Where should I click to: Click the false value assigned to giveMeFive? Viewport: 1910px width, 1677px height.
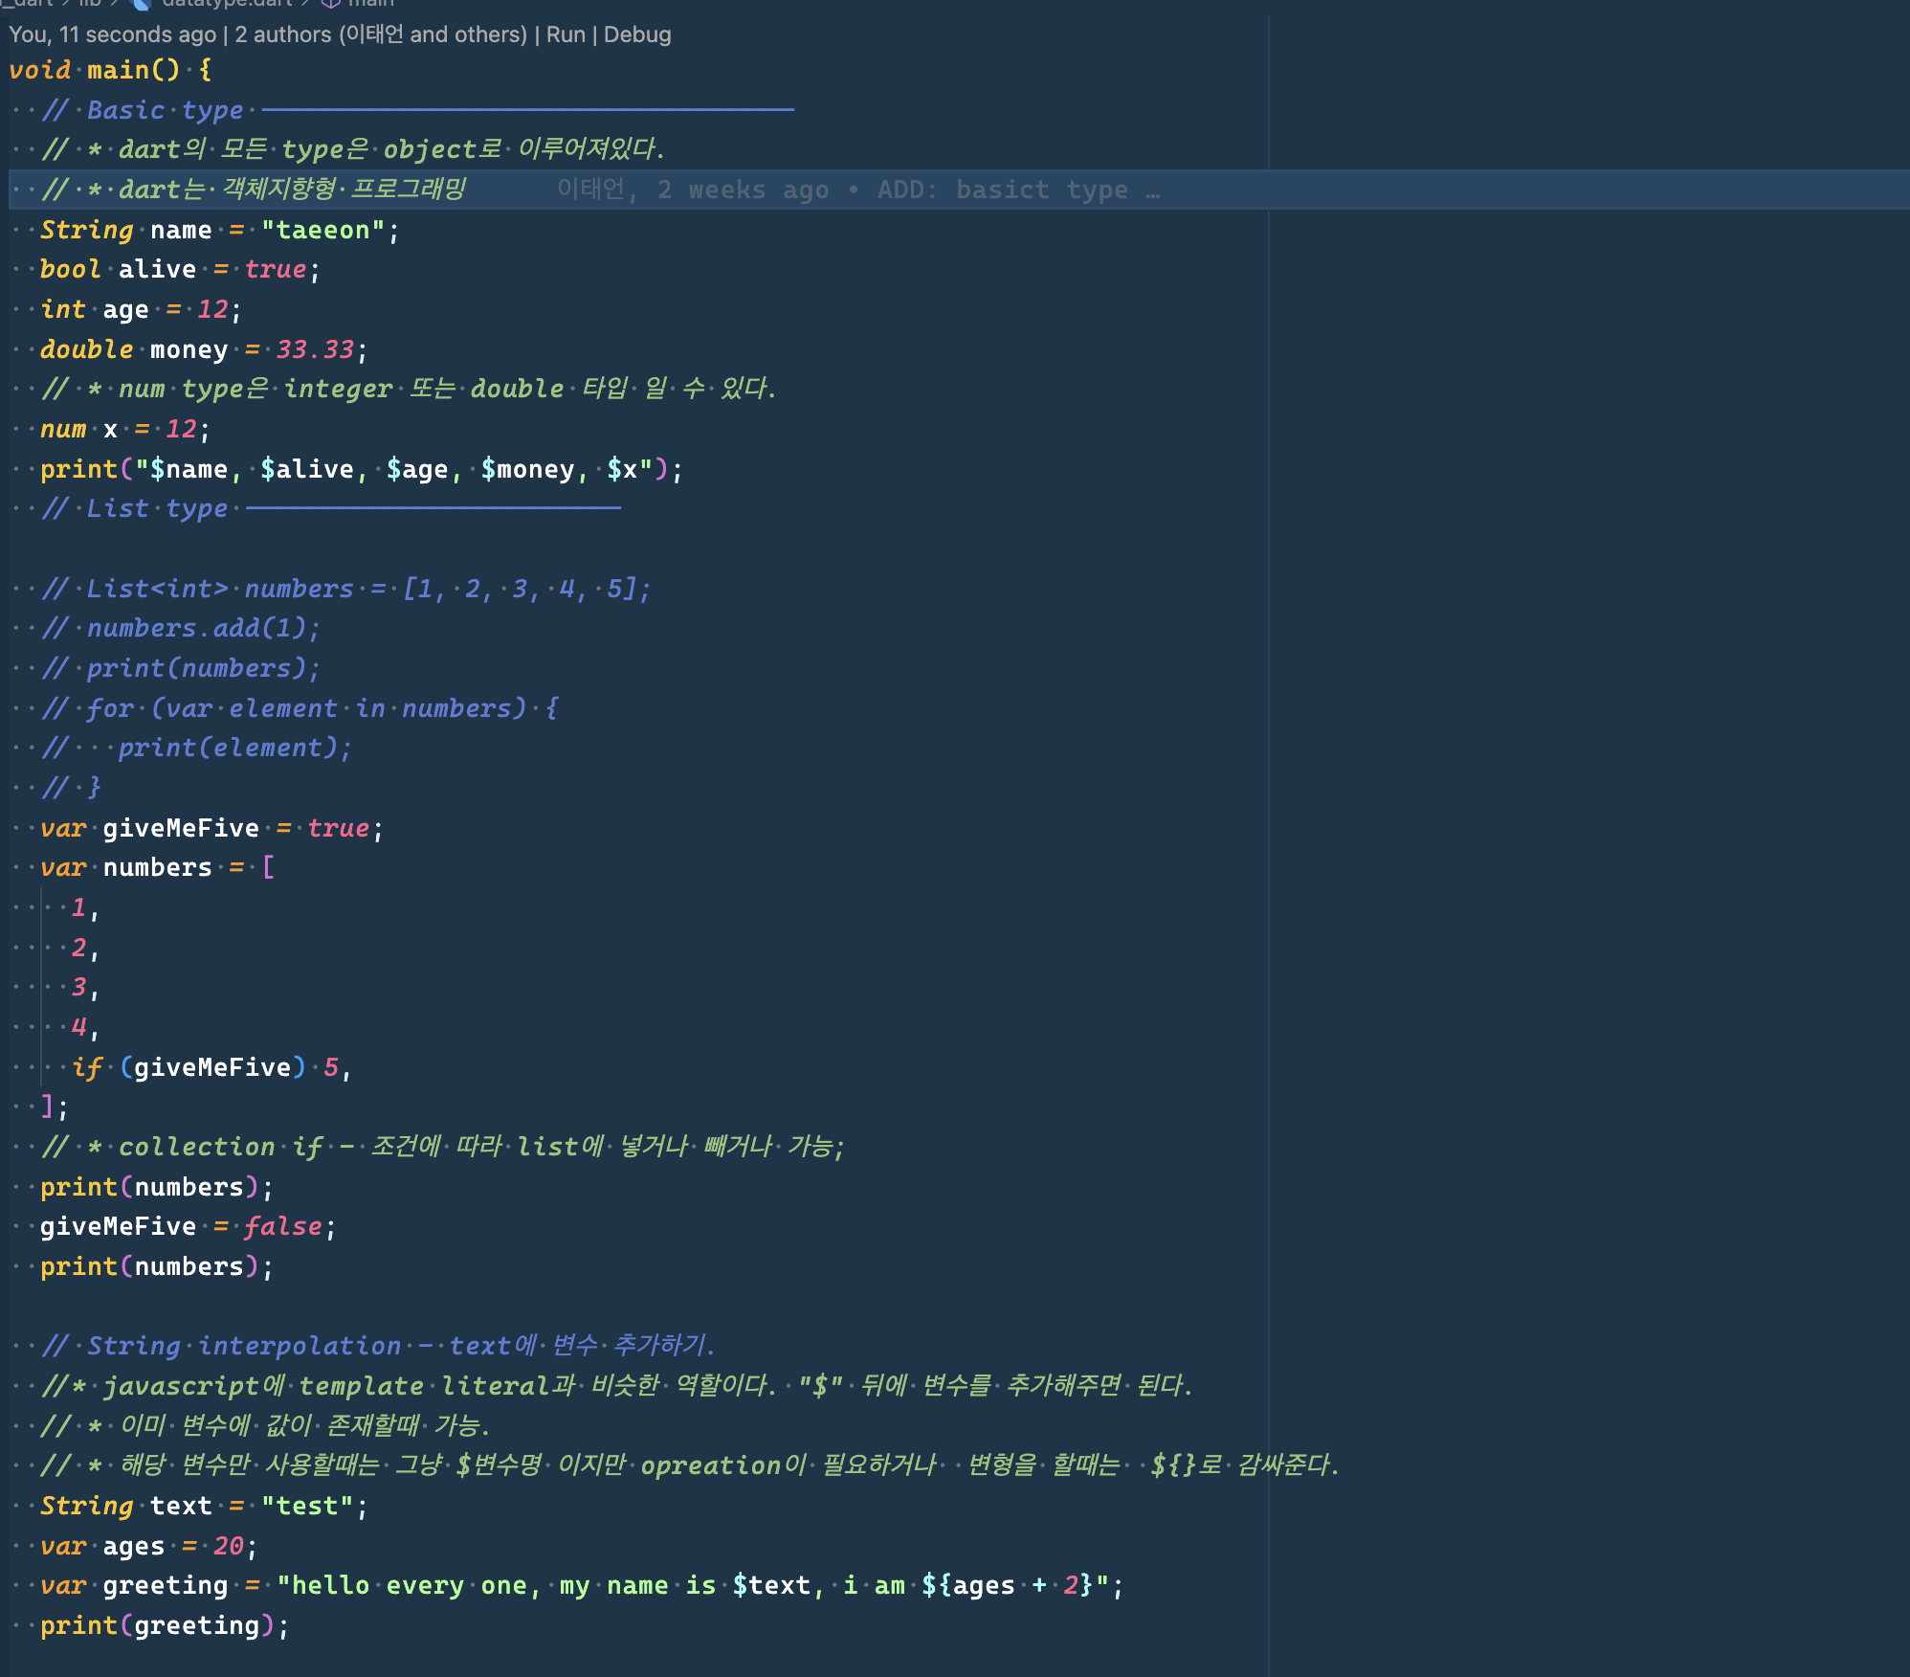click(282, 1226)
